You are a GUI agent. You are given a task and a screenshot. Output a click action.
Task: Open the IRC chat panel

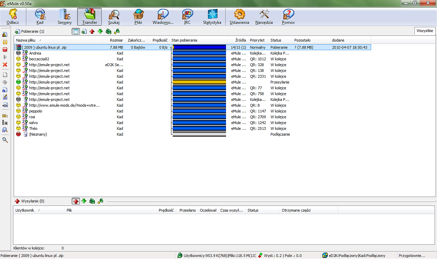(187, 17)
